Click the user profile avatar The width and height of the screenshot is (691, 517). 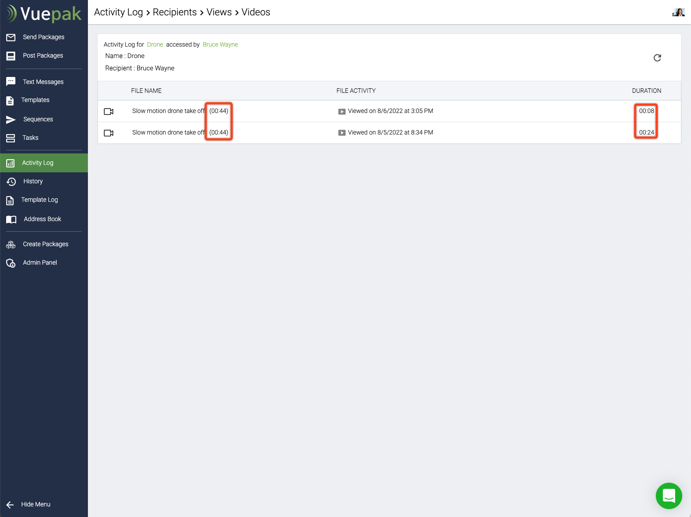[x=678, y=12]
